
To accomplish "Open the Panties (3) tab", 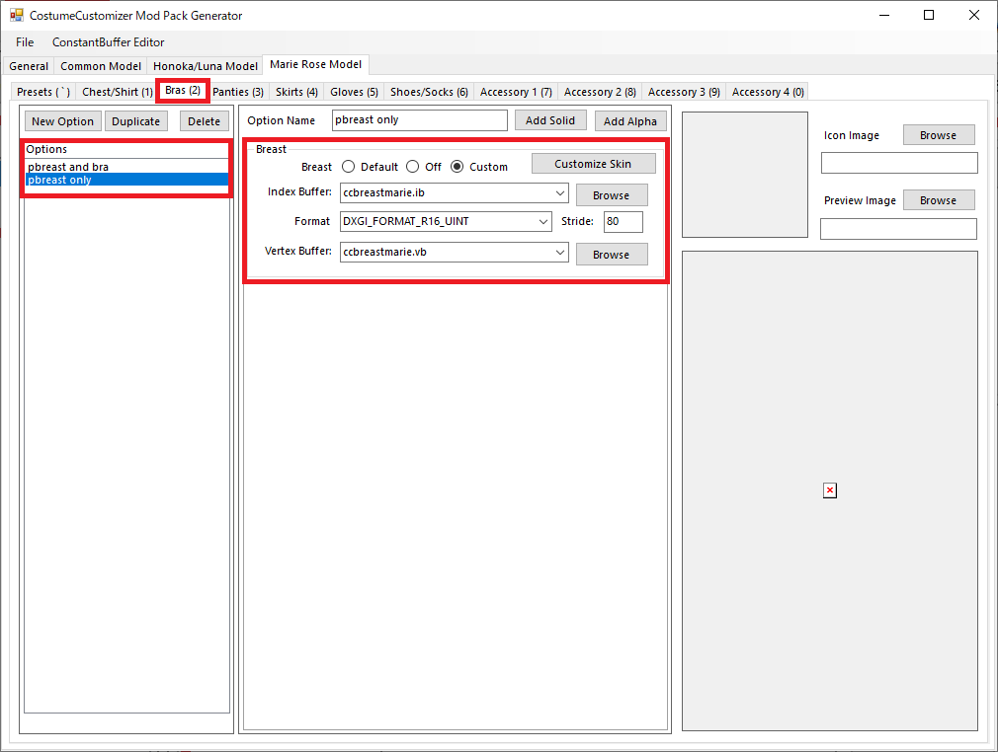I will click(x=238, y=92).
